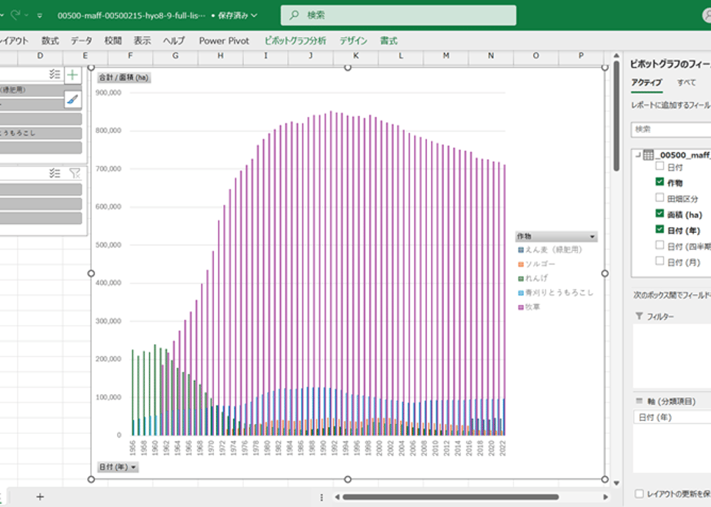Click the sheet tab options dots

(322, 497)
